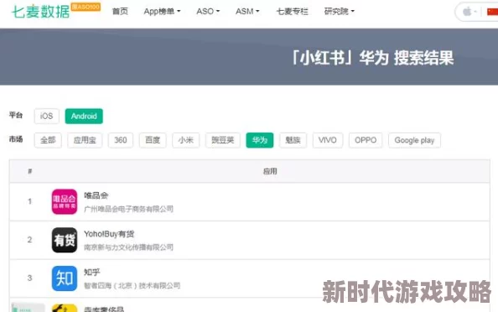Click the ASO100 badge beside the logo

click(x=86, y=7)
